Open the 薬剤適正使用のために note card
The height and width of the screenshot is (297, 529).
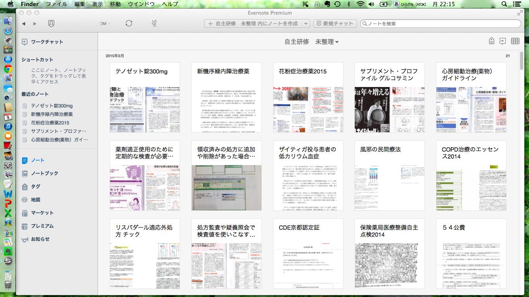(145, 176)
